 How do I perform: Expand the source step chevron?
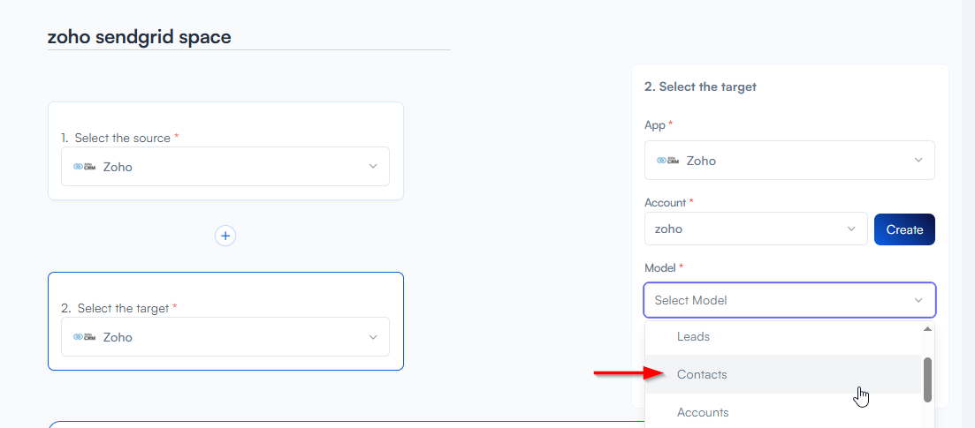[373, 167]
